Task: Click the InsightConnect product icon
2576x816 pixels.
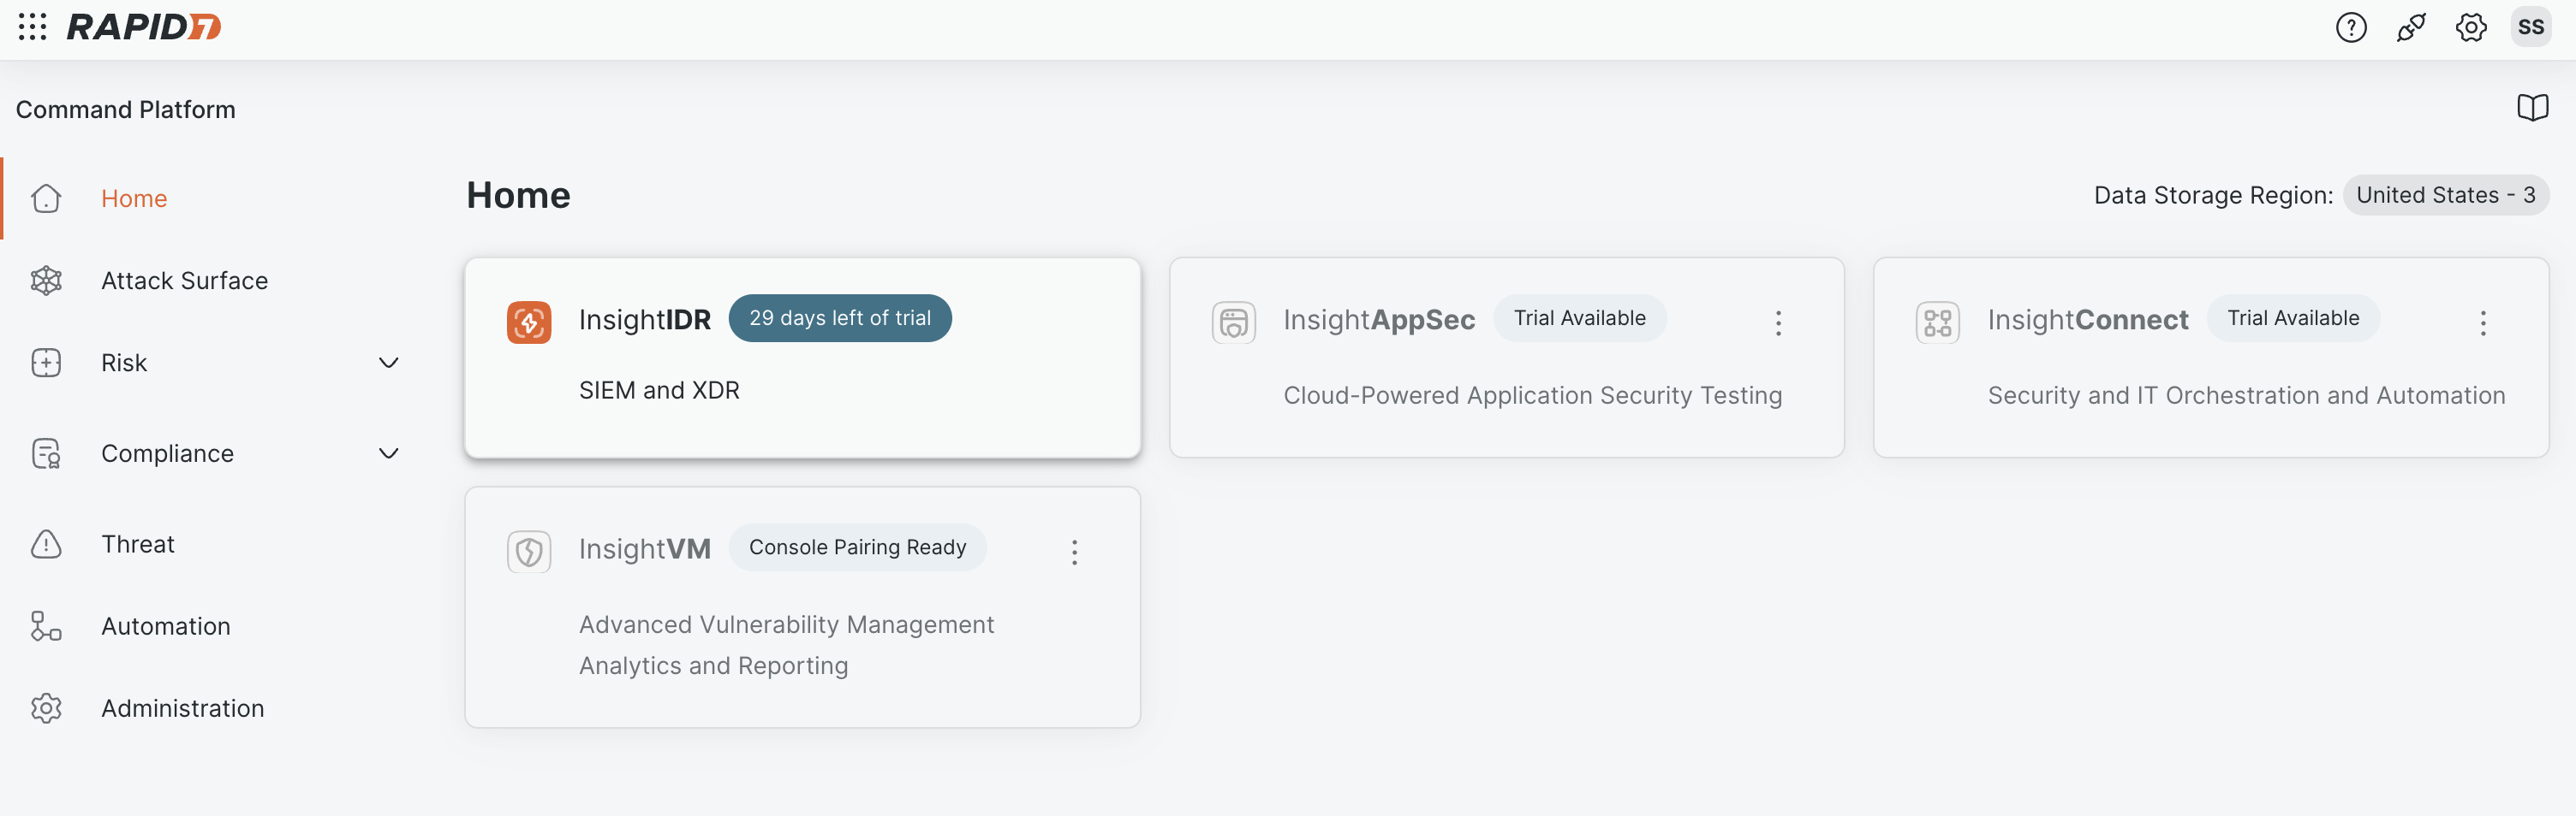Action: tap(1937, 322)
